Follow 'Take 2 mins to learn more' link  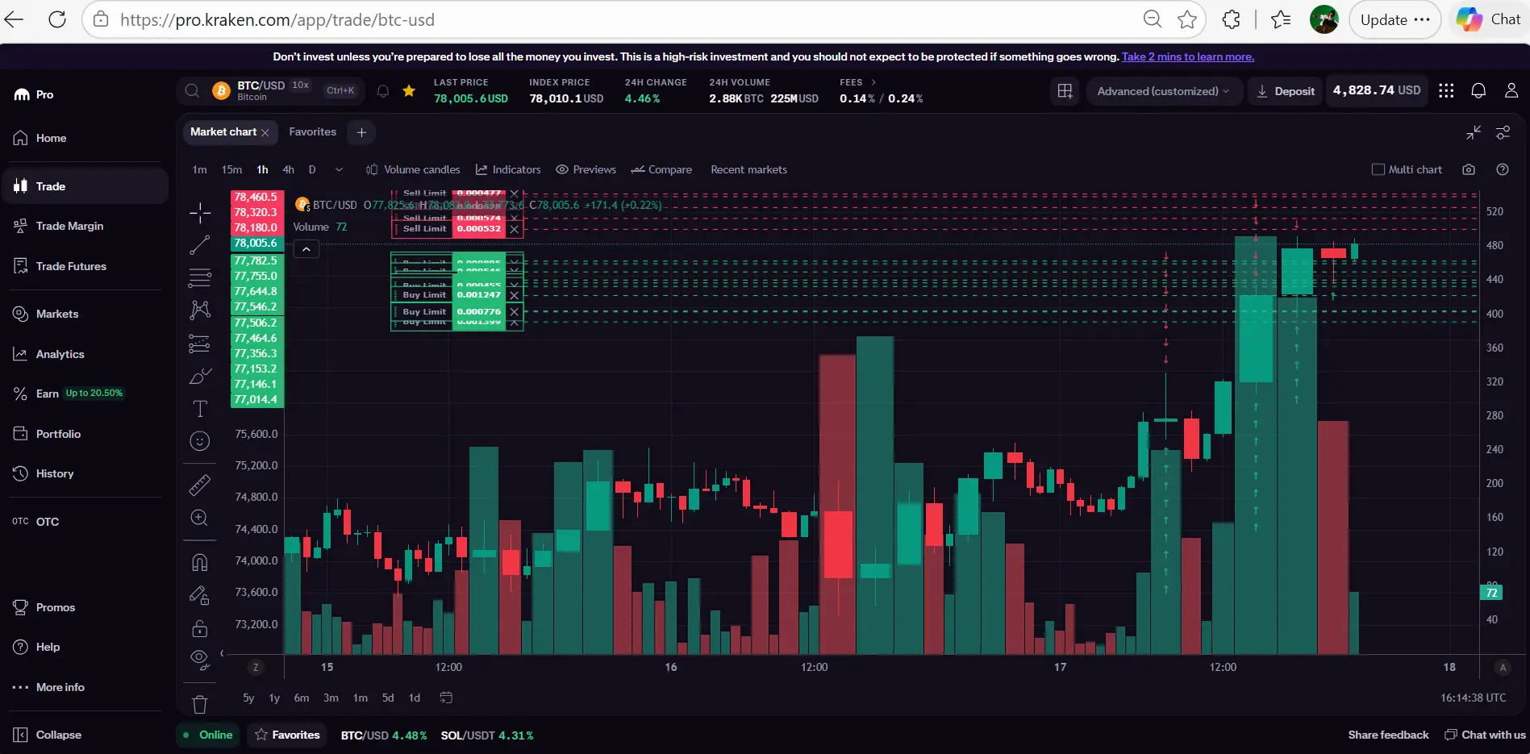click(x=1188, y=56)
